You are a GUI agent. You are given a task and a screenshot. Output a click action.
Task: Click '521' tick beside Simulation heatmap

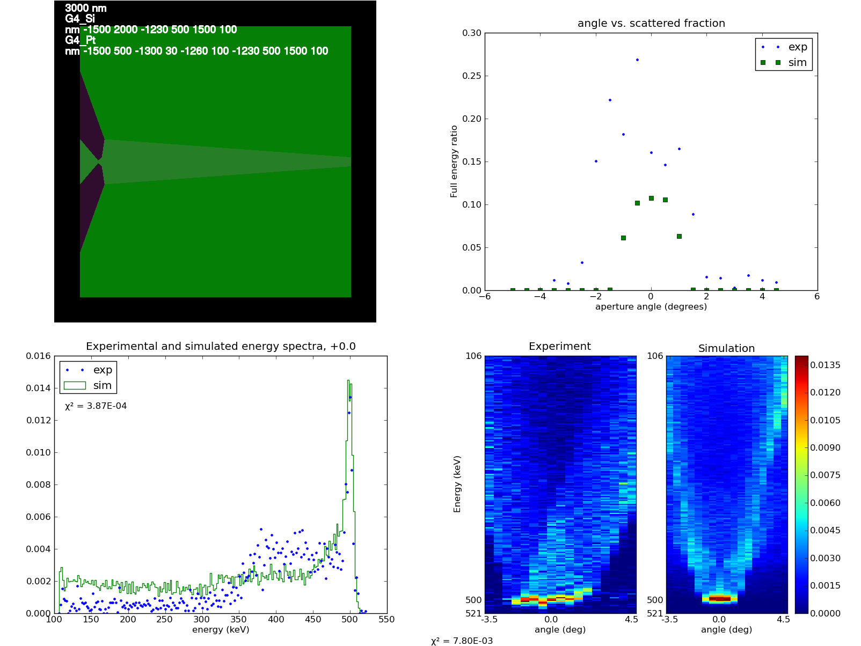click(x=655, y=613)
